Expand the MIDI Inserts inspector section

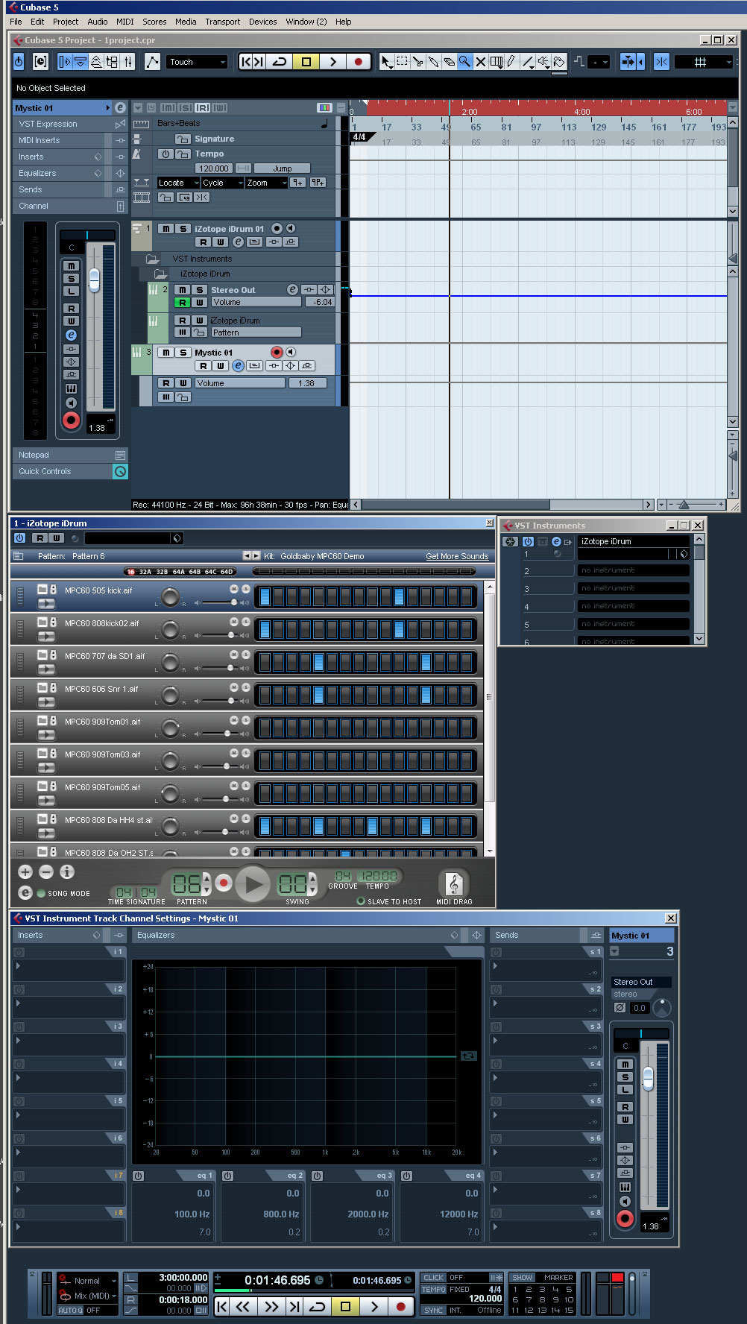pos(70,140)
